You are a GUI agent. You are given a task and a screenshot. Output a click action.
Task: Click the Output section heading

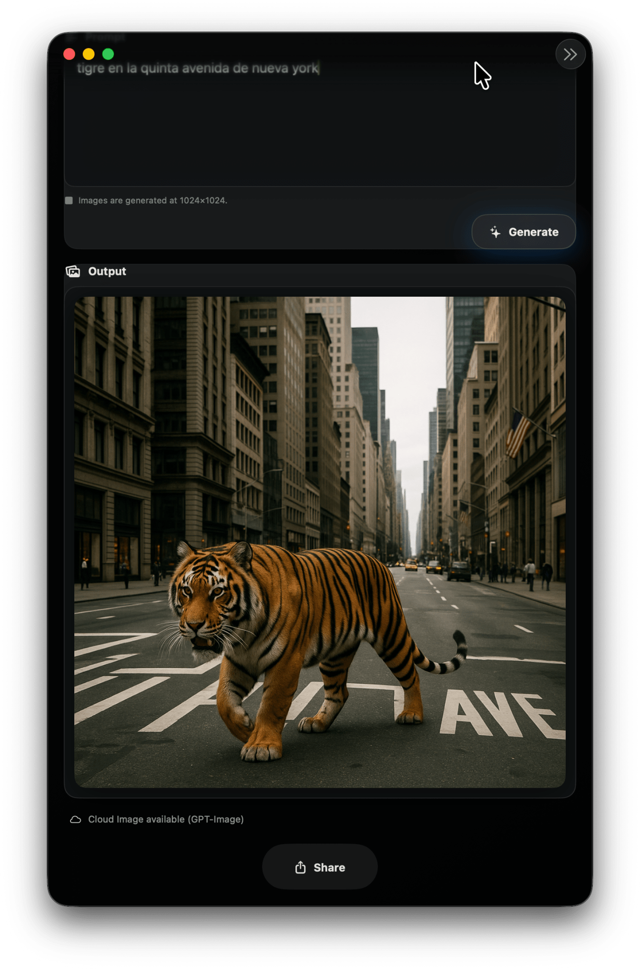(x=107, y=271)
